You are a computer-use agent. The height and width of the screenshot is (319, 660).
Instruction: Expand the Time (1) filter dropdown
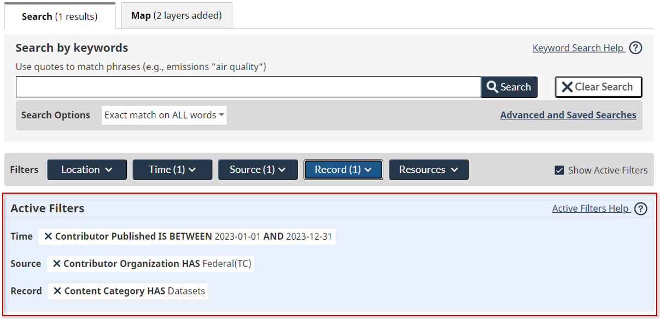click(x=172, y=170)
